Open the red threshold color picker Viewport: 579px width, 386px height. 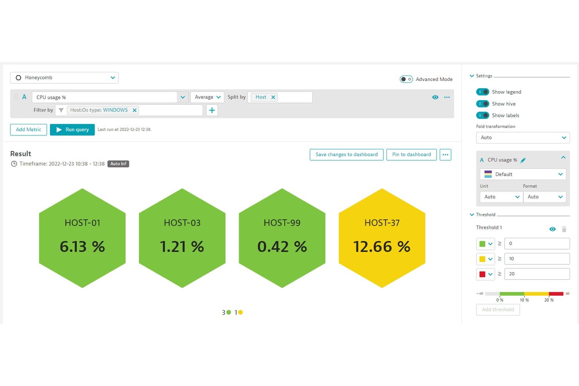(485, 274)
